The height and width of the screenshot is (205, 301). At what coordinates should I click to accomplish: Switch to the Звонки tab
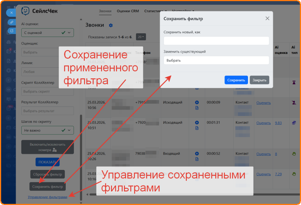105,11
